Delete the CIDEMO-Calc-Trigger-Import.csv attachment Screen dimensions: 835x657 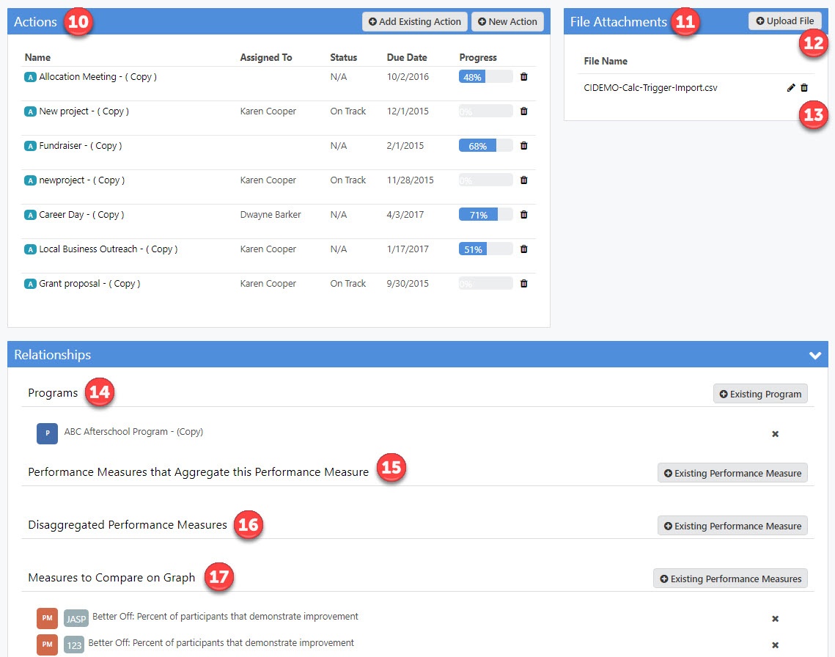(804, 88)
